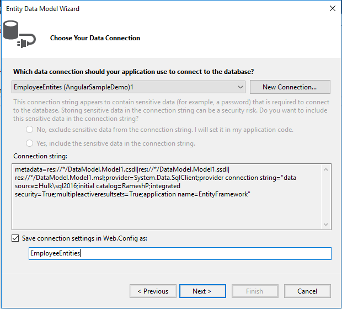Viewport: 342px width, 309px height.
Task: Toggle Save connection settings in Web.Config checkbox
Action: [x=15, y=238]
